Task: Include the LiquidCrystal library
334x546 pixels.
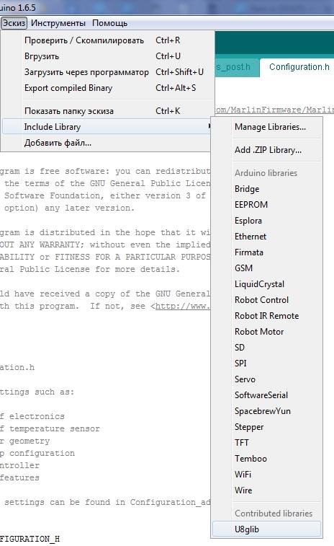Action: [x=259, y=284]
